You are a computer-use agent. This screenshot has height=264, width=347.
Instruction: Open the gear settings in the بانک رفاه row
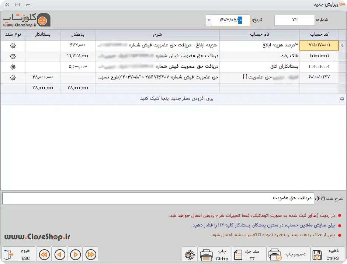point(13,56)
